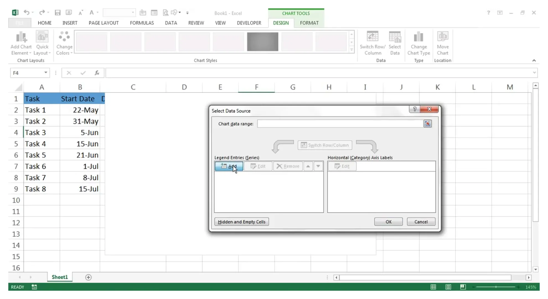Image resolution: width=548 pixels, height=299 pixels.
Task: Click the move-up arrow in Legend Entries series
Action: pos(308,166)
